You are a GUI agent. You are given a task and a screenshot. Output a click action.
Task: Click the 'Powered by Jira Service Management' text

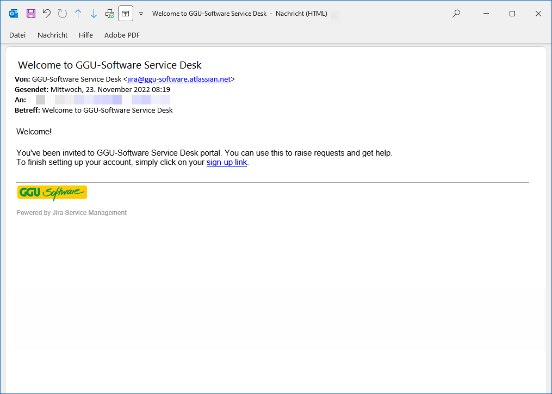coord(71,213)
